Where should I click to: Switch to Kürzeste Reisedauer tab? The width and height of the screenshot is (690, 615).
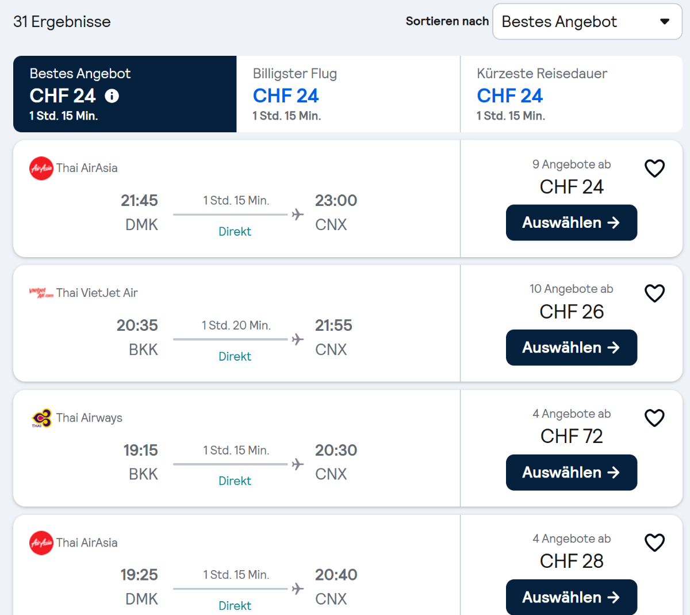571,94
